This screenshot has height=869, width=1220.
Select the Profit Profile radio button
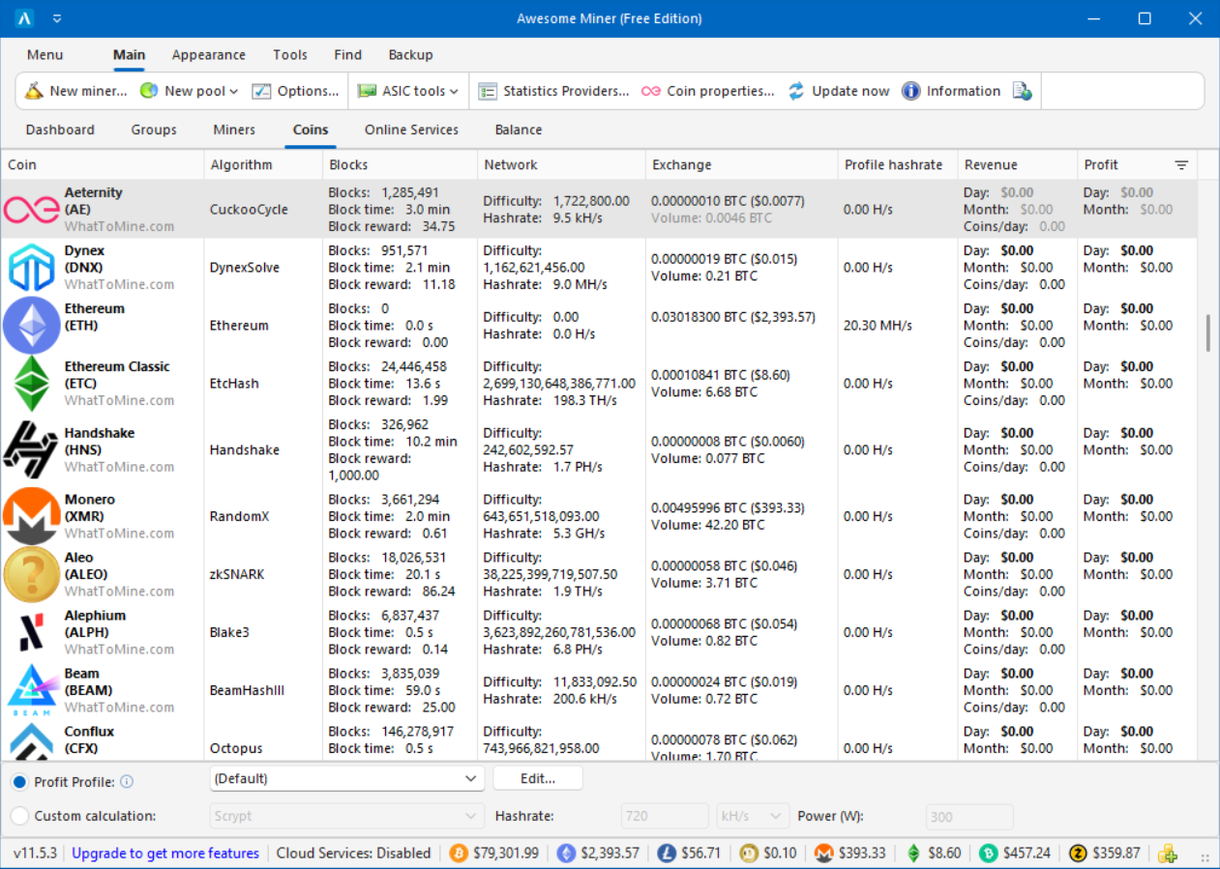(19, 782)
